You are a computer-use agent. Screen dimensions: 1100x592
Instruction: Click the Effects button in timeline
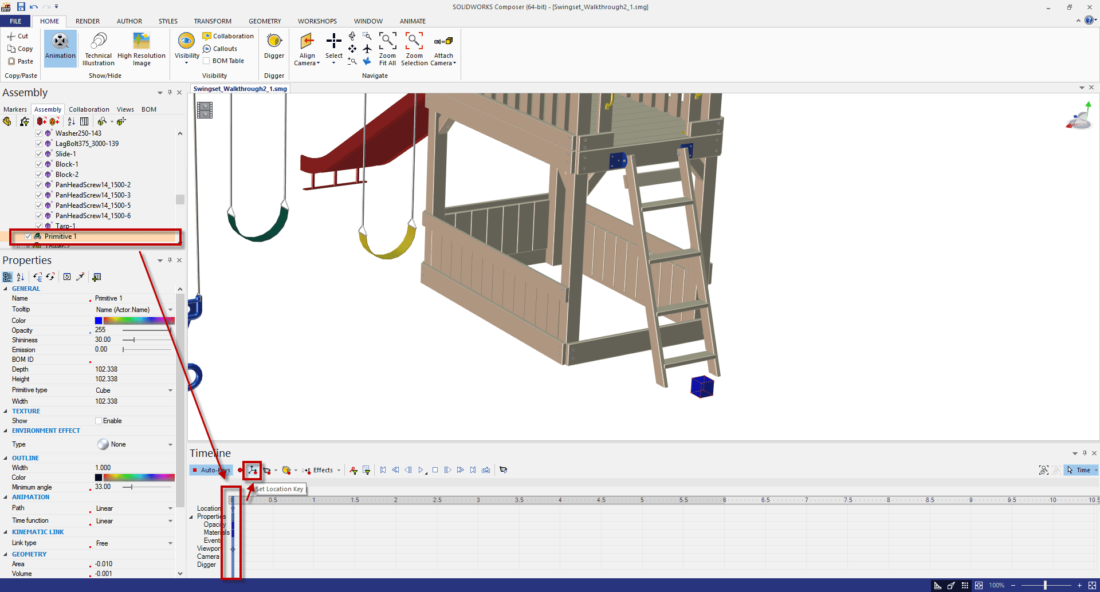pyautogui.click(x=323, y=470)
